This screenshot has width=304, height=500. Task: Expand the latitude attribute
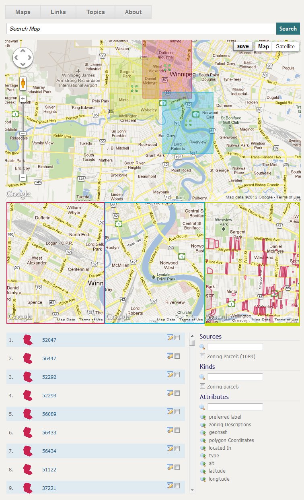[203, 471]
